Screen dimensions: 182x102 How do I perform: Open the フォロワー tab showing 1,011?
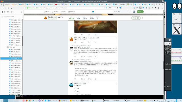[x=85, y=18]
